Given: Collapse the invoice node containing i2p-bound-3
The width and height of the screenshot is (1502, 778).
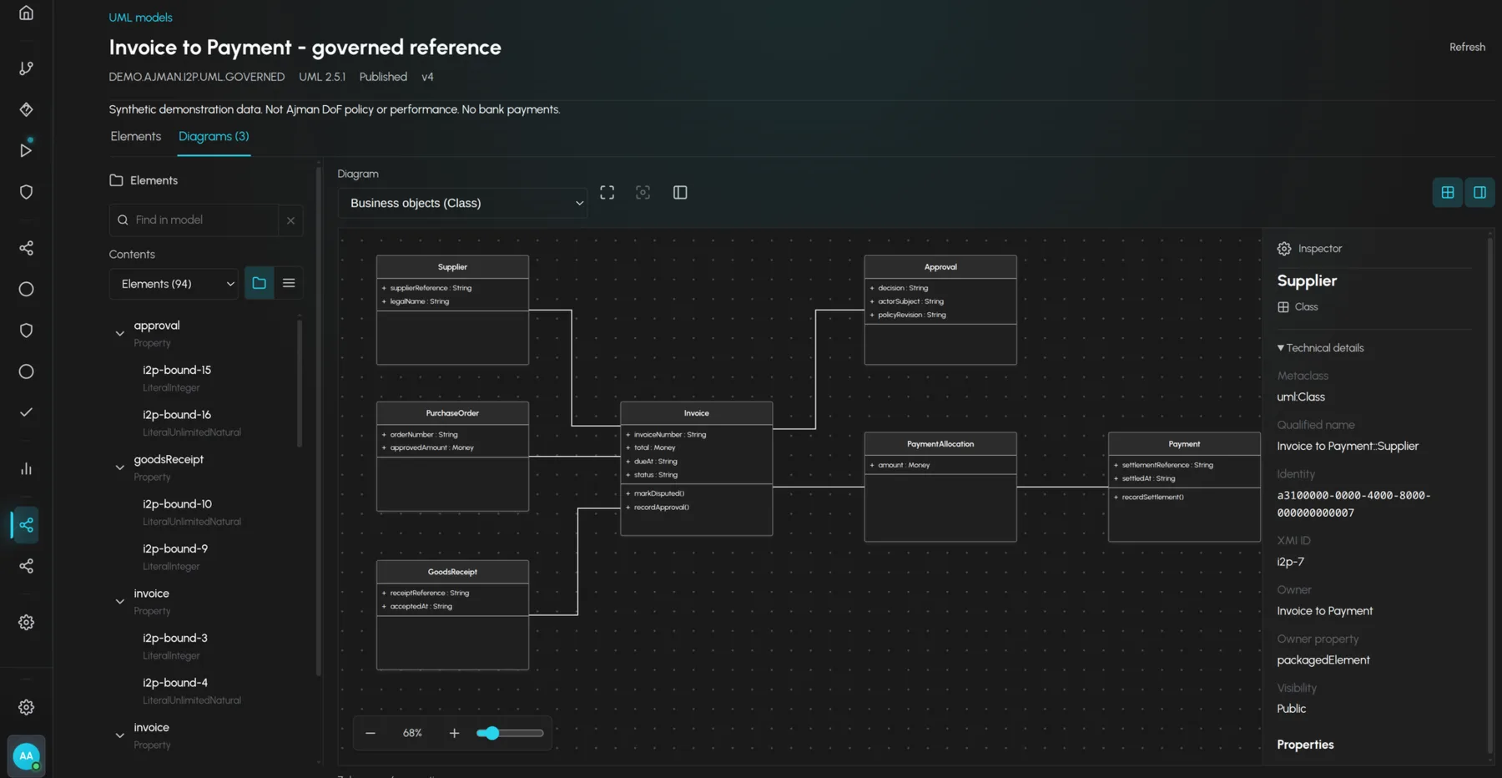Looking at the screenshot, I should pos(119,602).
